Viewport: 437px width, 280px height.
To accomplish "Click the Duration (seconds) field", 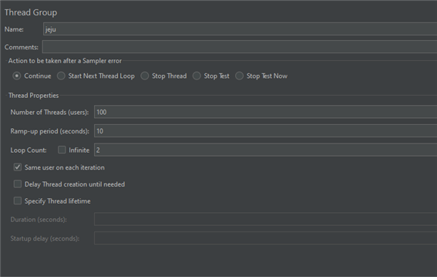I will (265, 219).
